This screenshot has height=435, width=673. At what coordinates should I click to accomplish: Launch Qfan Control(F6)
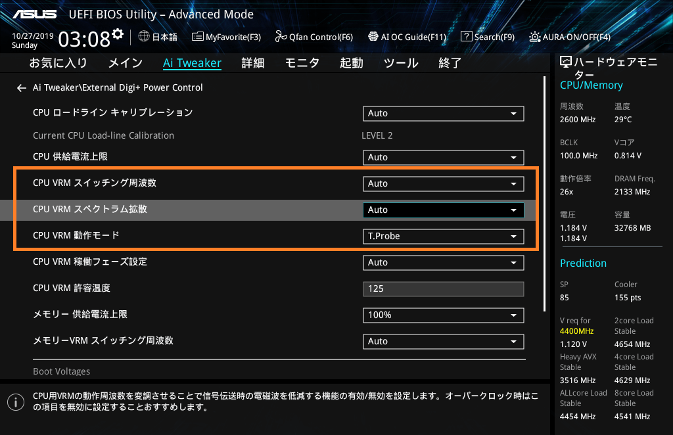(x=314, y=37)
